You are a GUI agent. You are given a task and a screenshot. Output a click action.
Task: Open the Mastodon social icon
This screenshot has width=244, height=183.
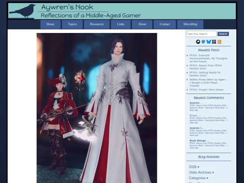tap(203, 42)
